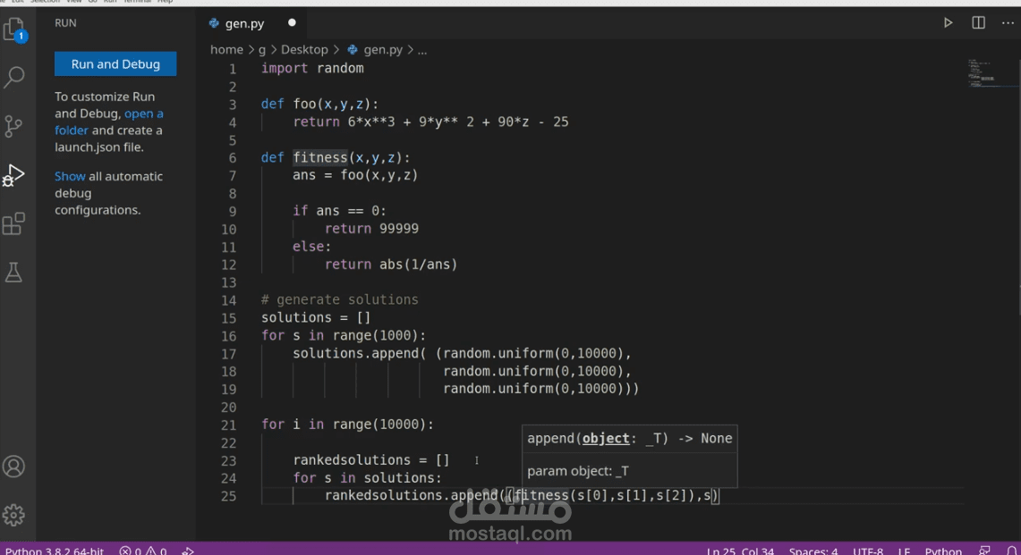Change end of line sequence LF
This screenshot has width=1021, height=555.
point(904,551)
